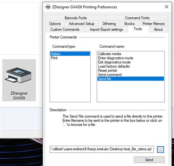Switch to the Advanced Setup tab
Image resolution: width=174 pixels, height=166 pixels.
click(81, 24)
